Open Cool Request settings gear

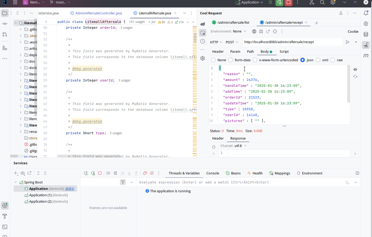click(203, 58)
